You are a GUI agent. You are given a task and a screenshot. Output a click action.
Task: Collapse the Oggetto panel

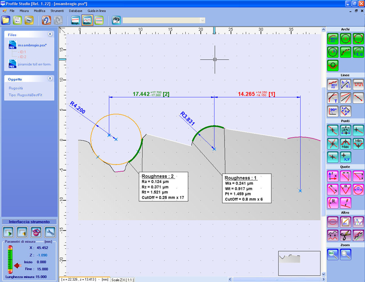50,79
